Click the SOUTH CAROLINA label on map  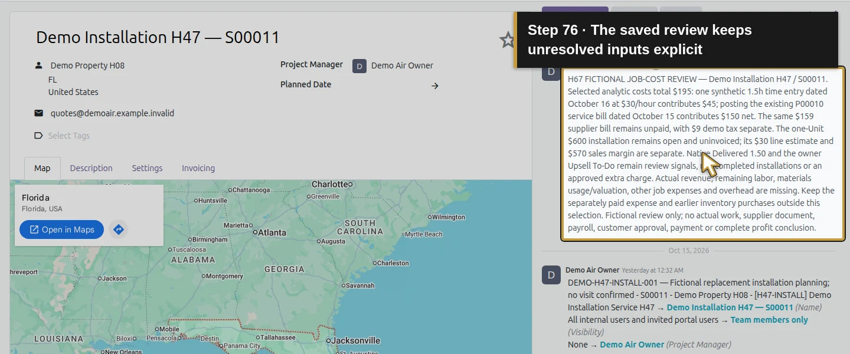(360, 227)
